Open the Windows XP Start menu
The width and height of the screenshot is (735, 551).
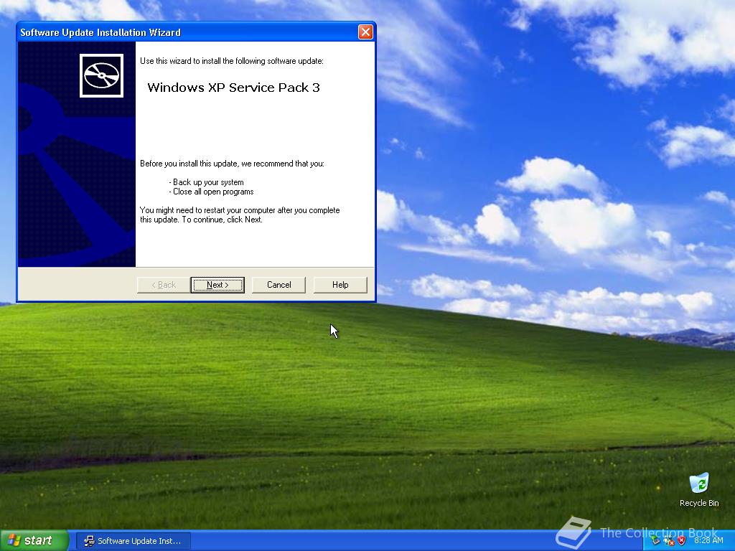pyautogui.click(x=34, y=540)
